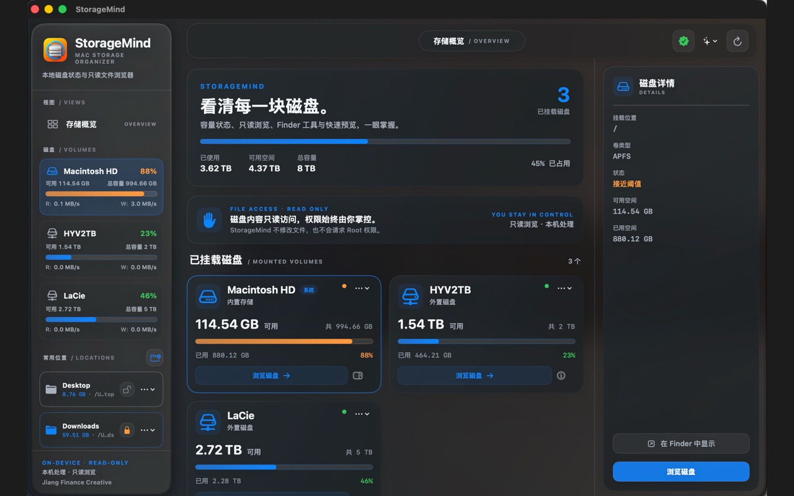Click the Desktop folder icon
The height and width of the screenshot is (496, 794).
point(51,389)
